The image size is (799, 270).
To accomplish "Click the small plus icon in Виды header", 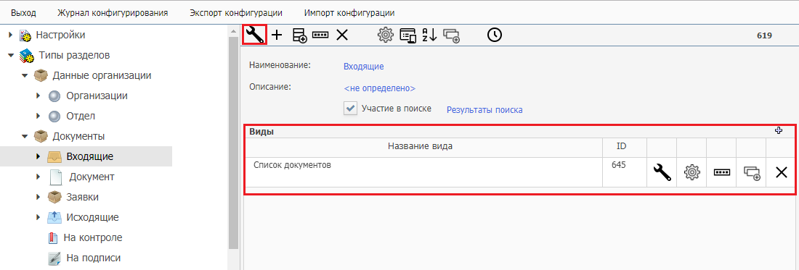I will 778,131.
